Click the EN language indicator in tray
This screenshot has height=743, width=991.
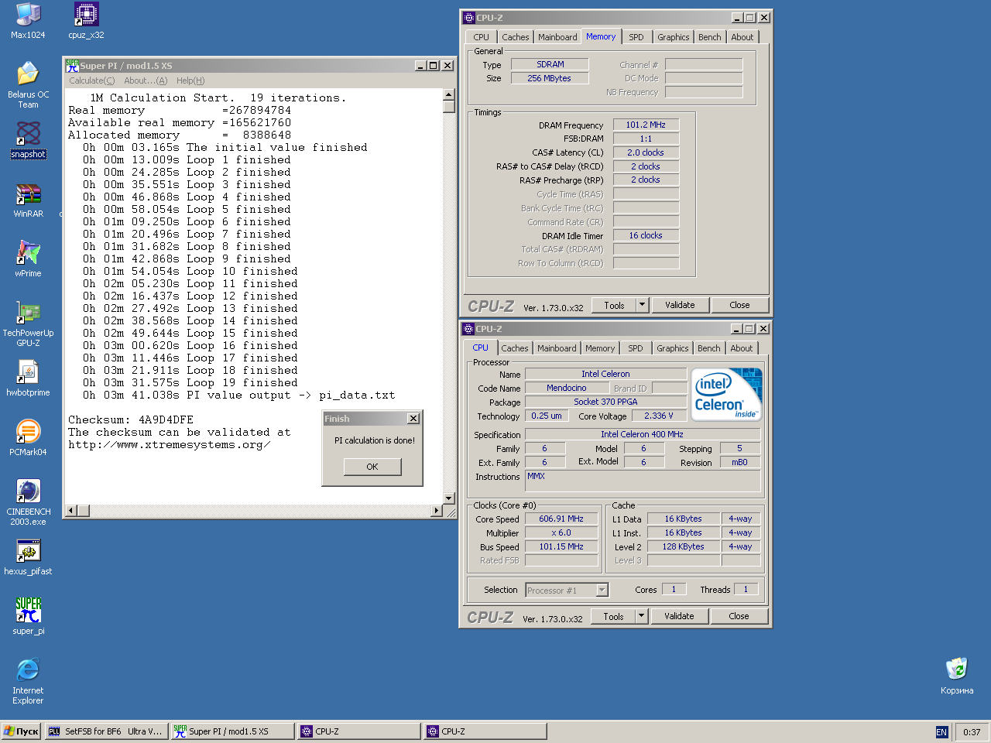pyautogui.click(x=941, y=732)
